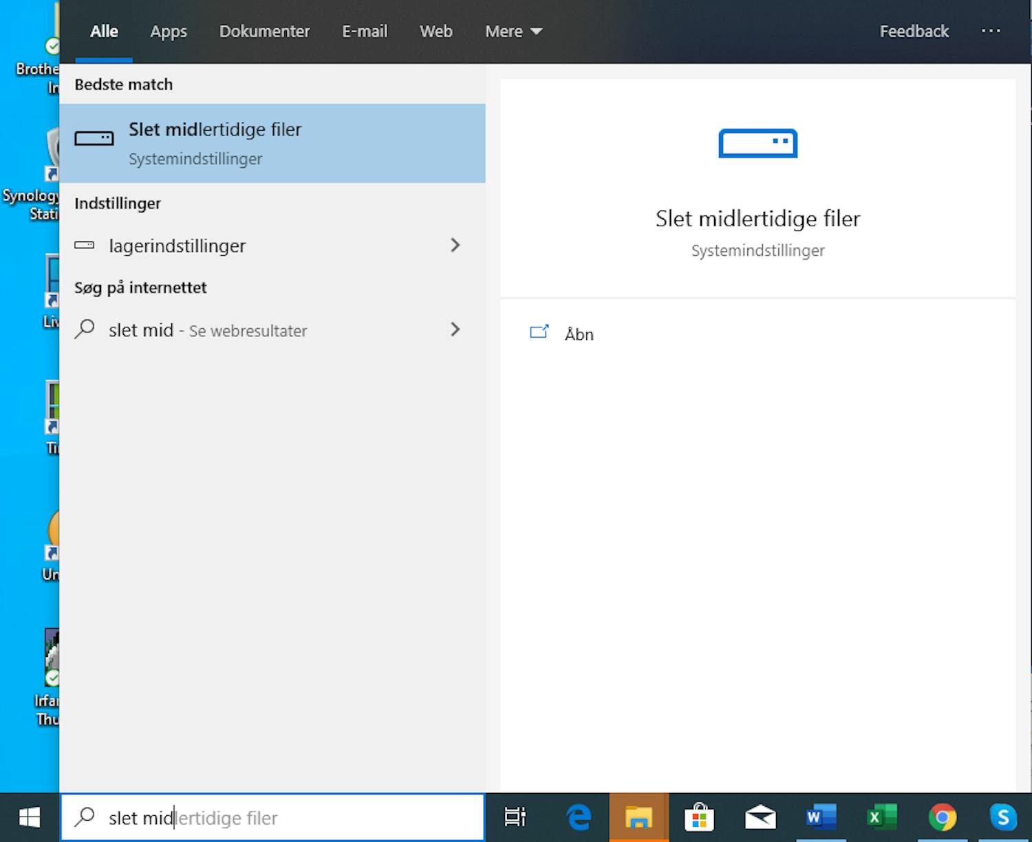Open Microsoft Excel from the taskbar

[880, 817]
